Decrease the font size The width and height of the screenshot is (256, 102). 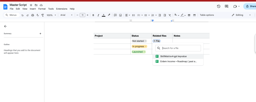(x=77, y=15)
